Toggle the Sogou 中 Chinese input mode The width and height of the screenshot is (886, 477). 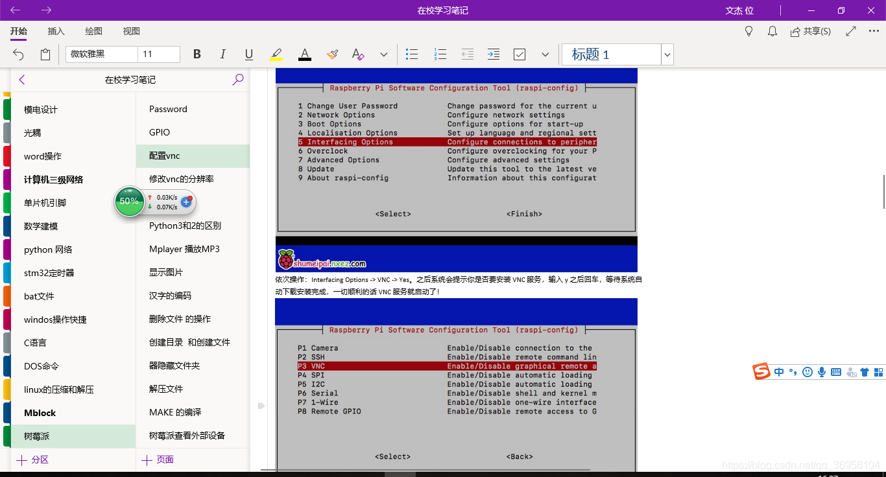(779, 372)
